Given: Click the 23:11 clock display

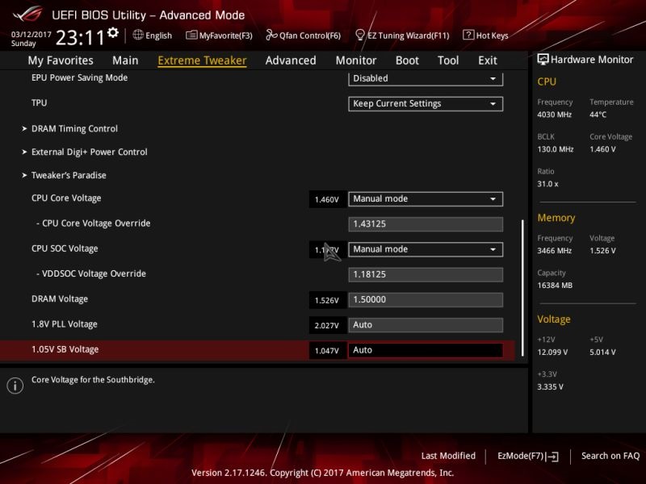Looking at the screenshot, I should click(x=80, y=38).
